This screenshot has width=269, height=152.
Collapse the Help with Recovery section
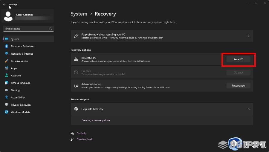point(249,109)
